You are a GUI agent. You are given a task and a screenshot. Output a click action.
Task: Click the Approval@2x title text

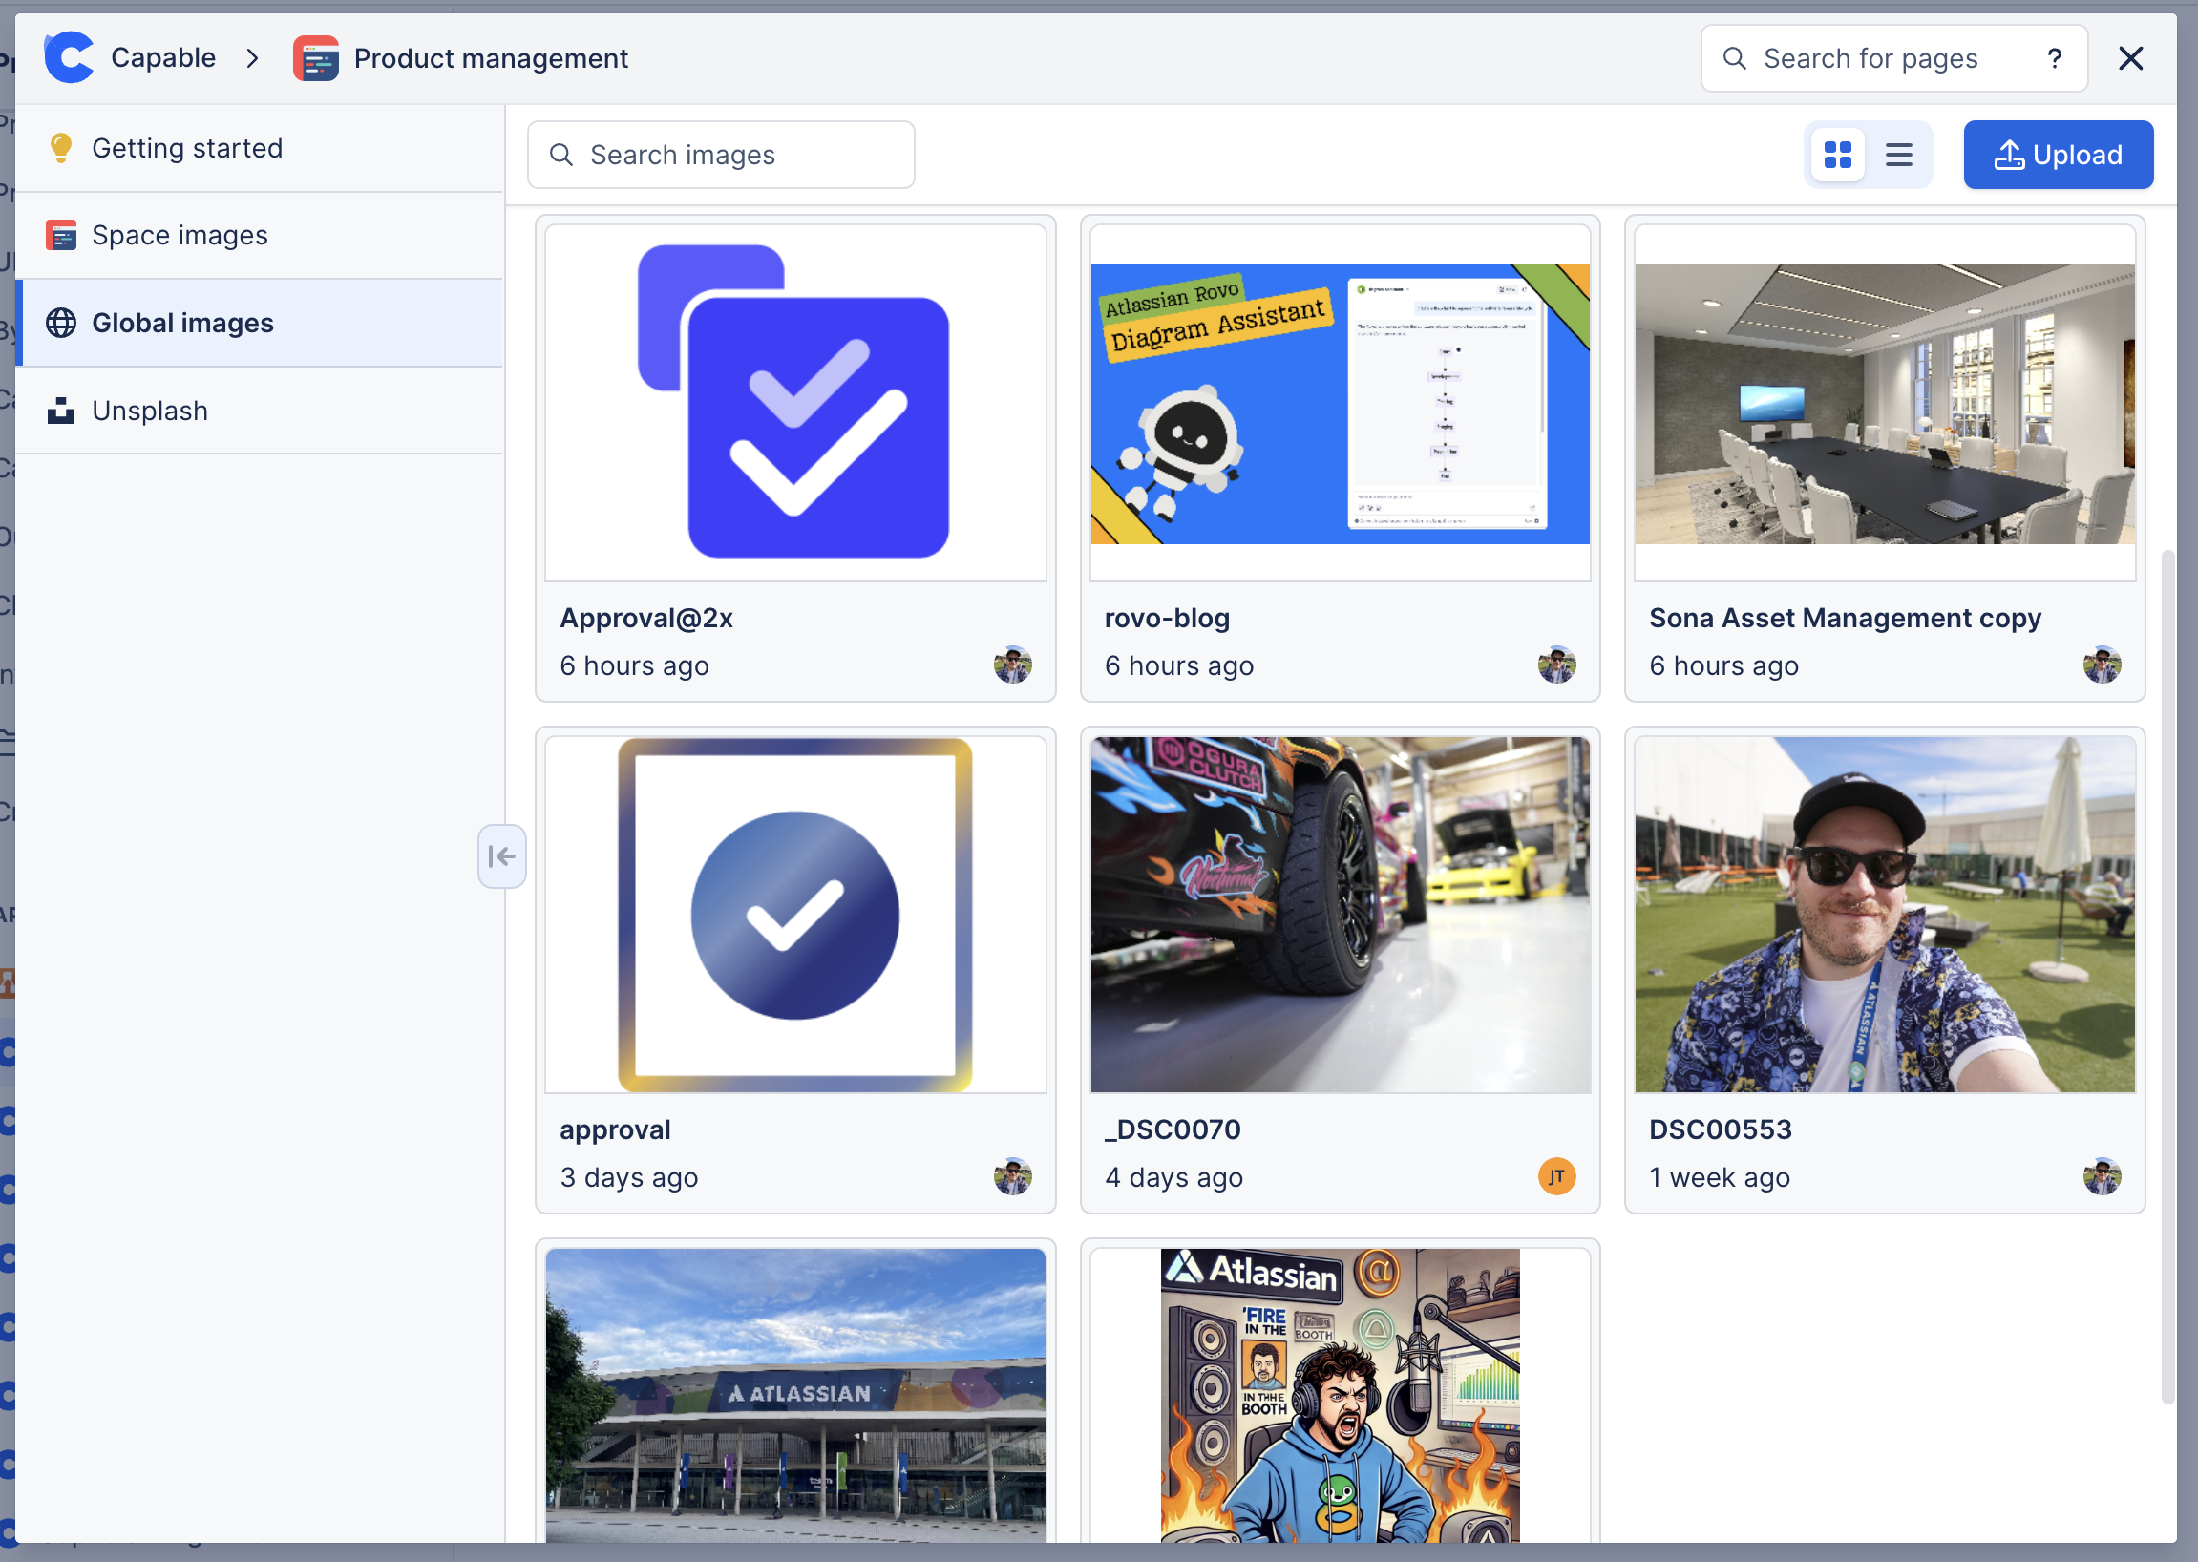coord(646,618)
